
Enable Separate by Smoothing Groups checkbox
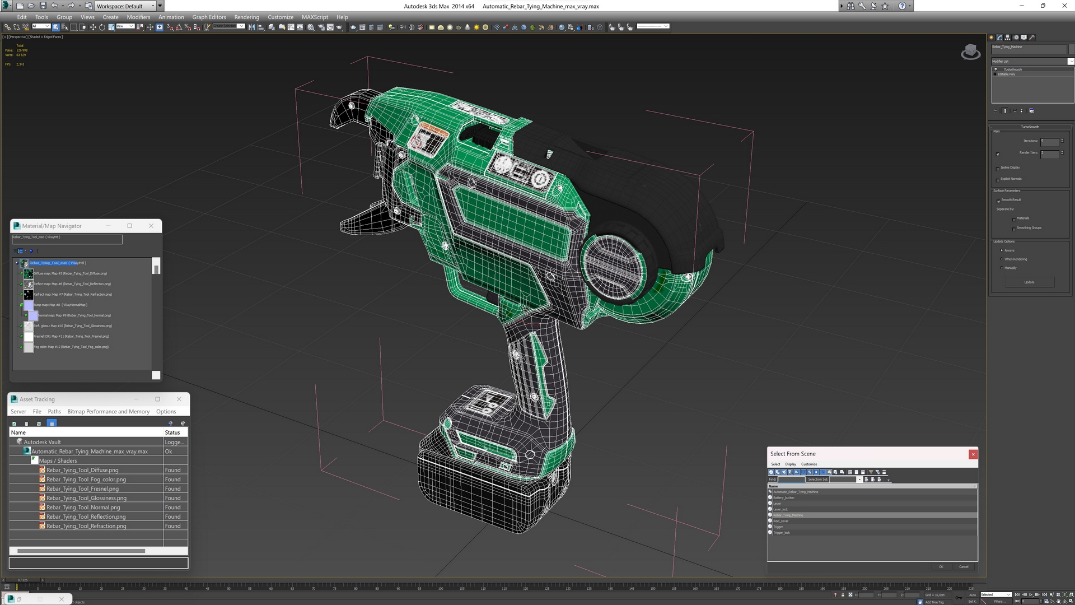(1014, 229)
